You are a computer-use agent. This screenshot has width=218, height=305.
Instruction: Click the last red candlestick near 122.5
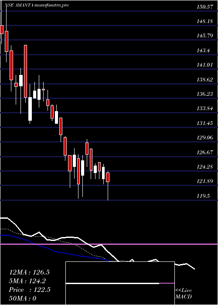[108, 177]
